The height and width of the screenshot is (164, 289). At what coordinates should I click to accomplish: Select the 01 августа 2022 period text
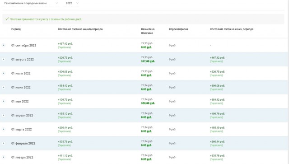pos(23,59)
